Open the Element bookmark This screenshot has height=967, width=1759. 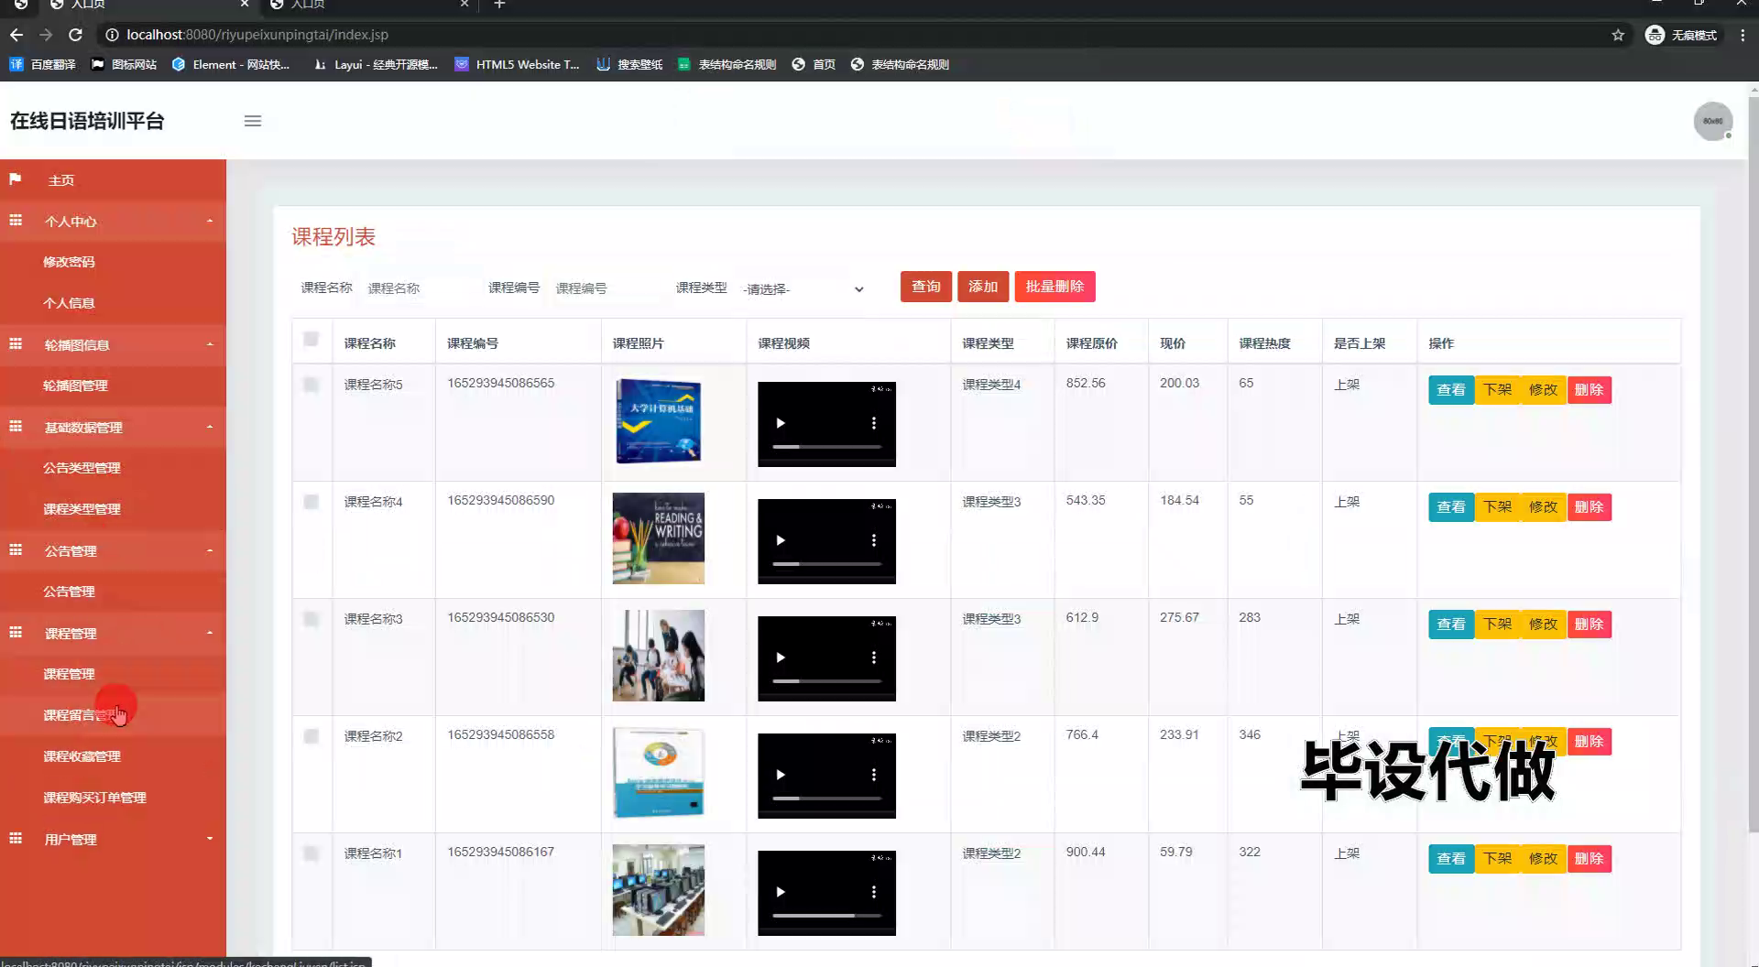click(231, 64)
